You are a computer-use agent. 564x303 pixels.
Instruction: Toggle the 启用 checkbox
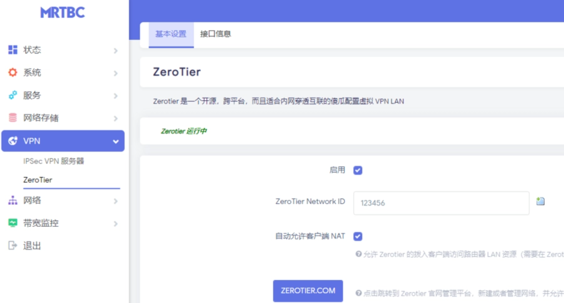tap(358, 170)
